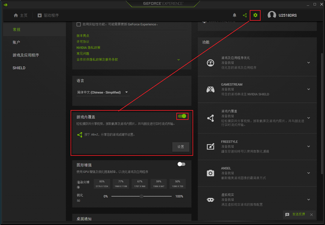
Task: Select the 67% render resolution option
Action: click(140, 184)
